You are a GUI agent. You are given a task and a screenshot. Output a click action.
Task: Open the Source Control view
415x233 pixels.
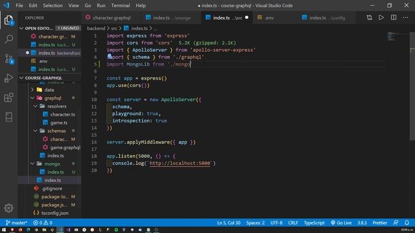[x=8, y=59]
